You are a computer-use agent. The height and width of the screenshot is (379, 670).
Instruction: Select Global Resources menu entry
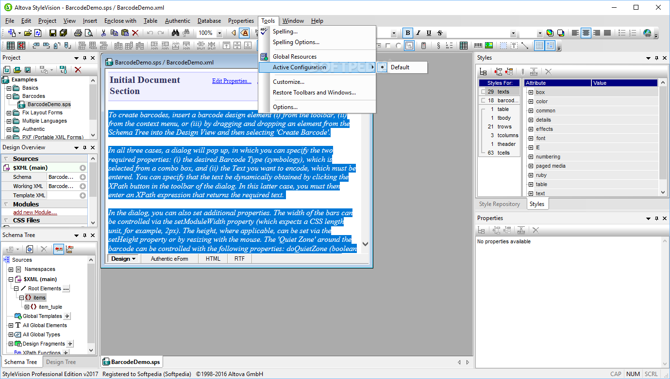tap(294, 57)
